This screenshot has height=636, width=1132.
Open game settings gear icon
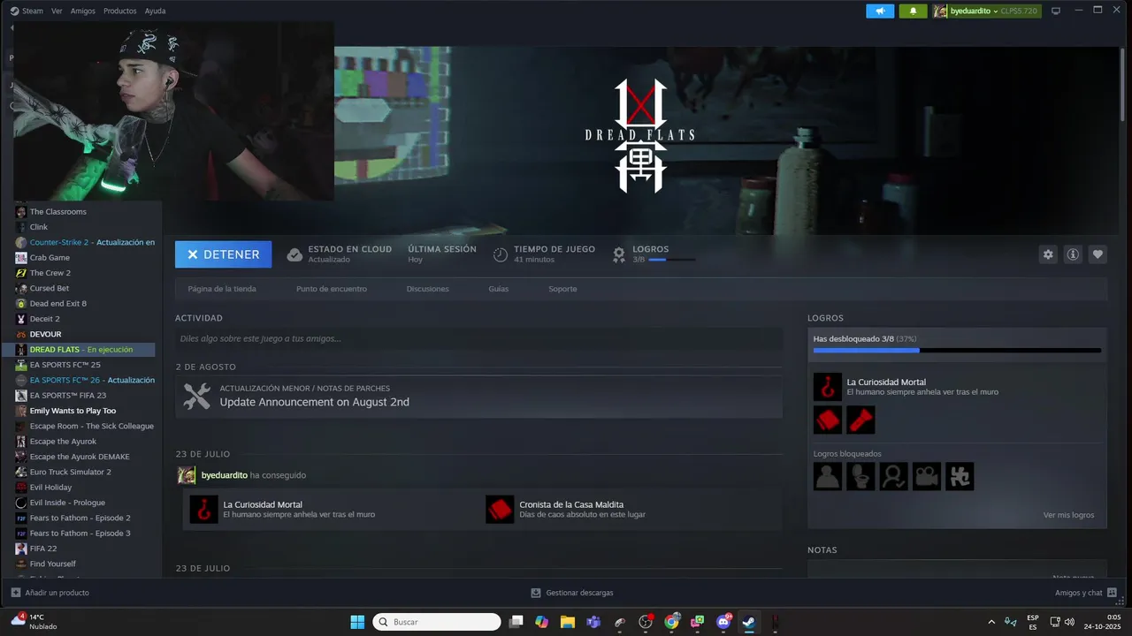coord(1048,254)
